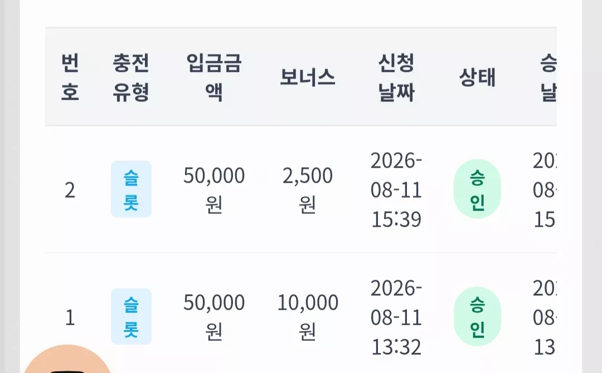Screen dimensions: 602x373
Task: Click the partially visible 승인날짜 column header
Action: (548, 77)
